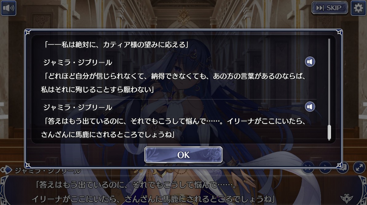Click the voice icon beside the bottom speaker name
Screen dimensions: 367x205
tap(6, 170)
